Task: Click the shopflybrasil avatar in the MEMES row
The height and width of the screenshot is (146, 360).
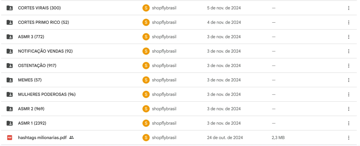Action: pyautogui.click(x=146, y=80)
